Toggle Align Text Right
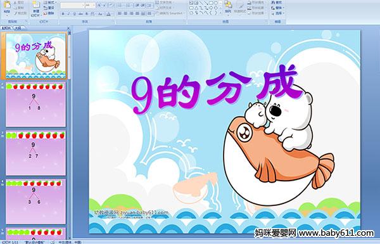Image resolution: width=380 pixels, height=244 pixels. (131, 13)
